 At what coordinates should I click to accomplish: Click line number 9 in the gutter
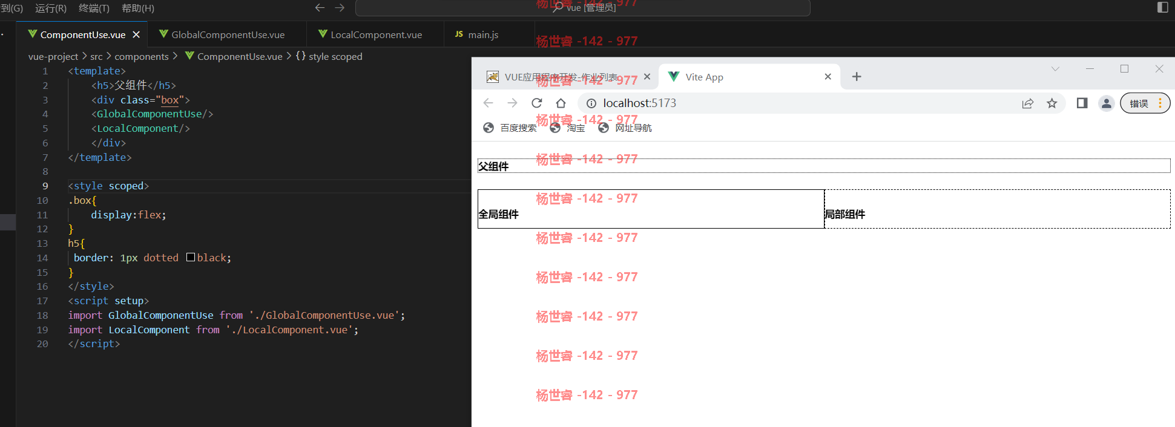pos(45,186)
